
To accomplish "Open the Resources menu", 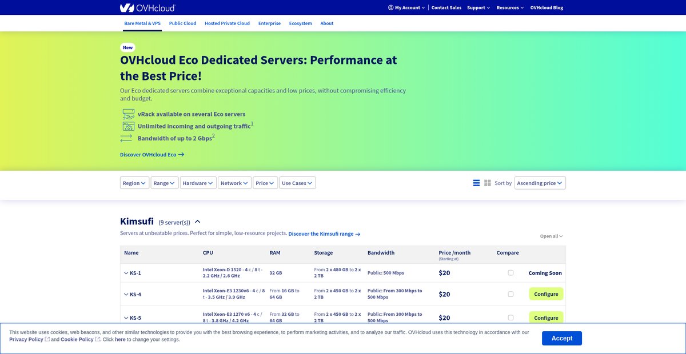I will pos(510,7).
